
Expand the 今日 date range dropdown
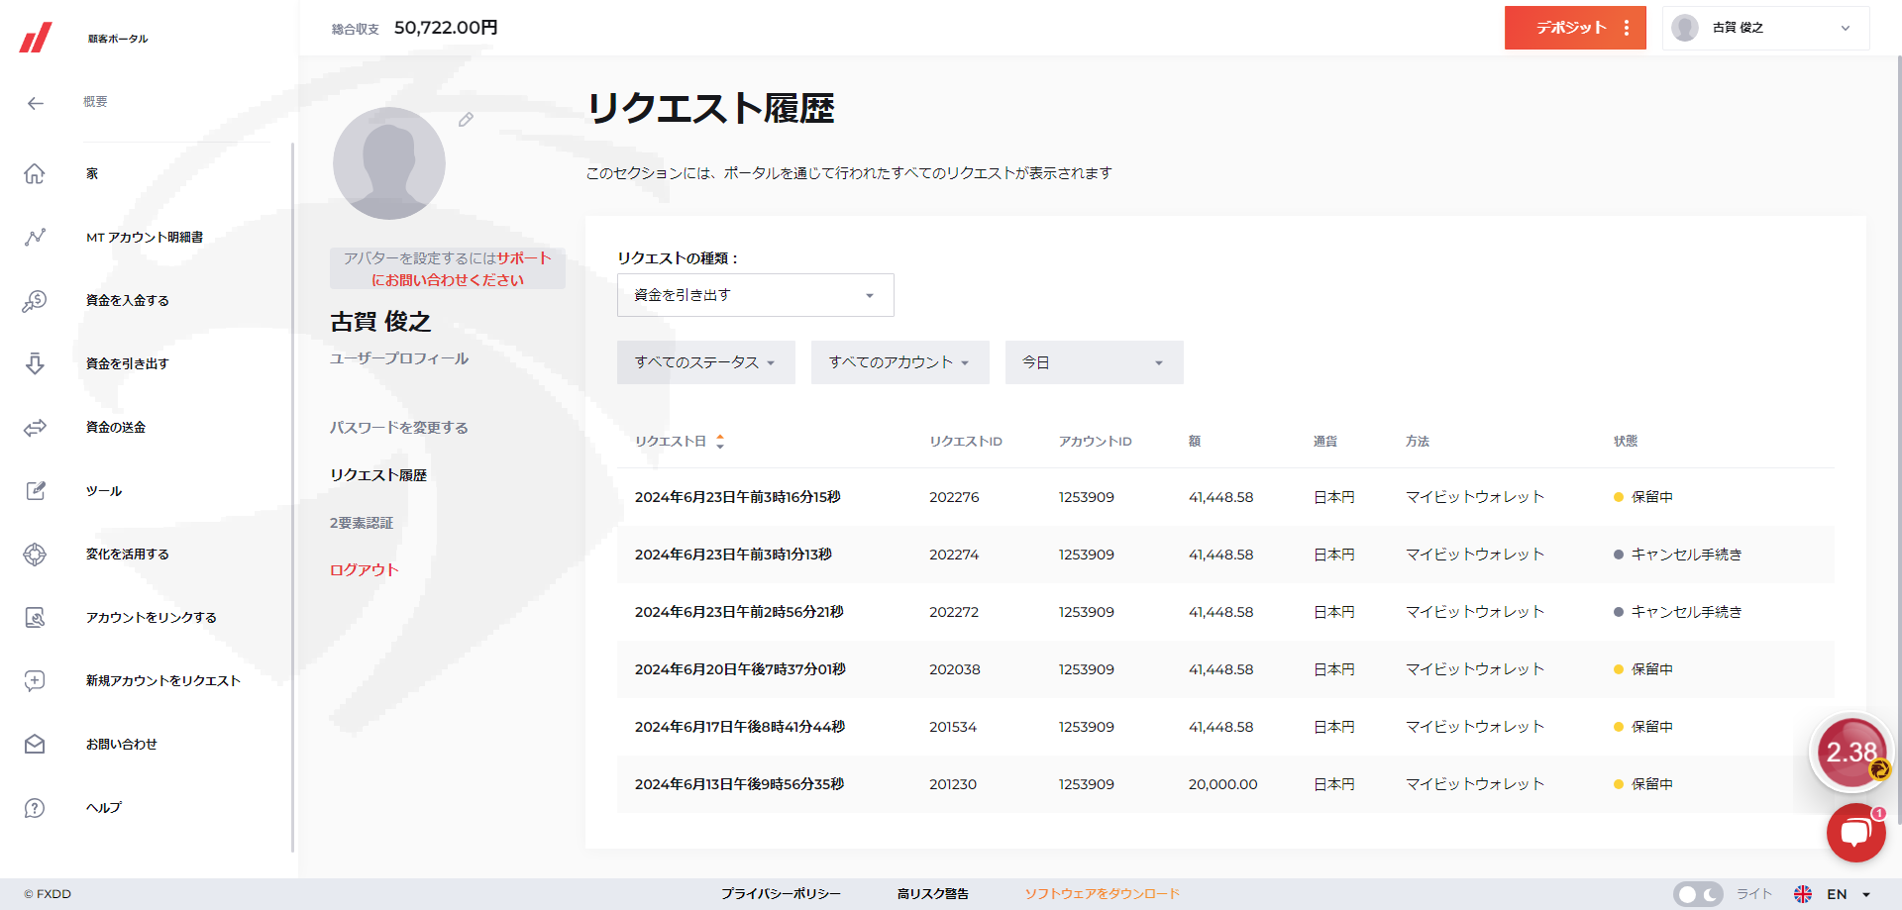point(1094,362)
